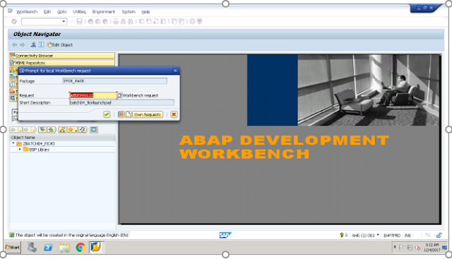
Task: Click the Create Request blank page icon
Action: [129, 114]
